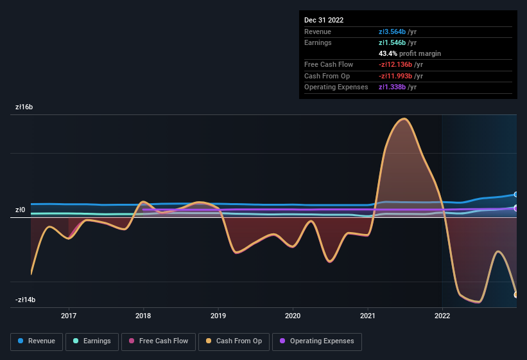Click the -zł11.993b cash from op value
The height and width of the screenshot is (360, 527).
click(x=395, y=76)
